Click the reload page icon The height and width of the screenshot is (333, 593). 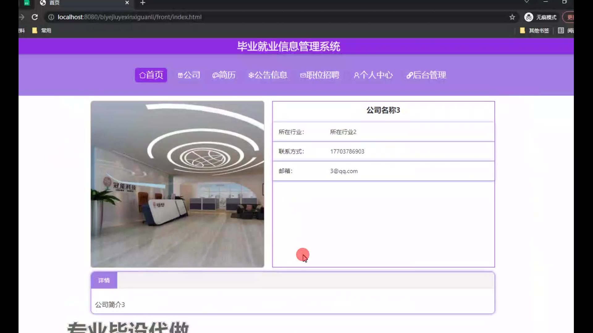tap(35, 17)
